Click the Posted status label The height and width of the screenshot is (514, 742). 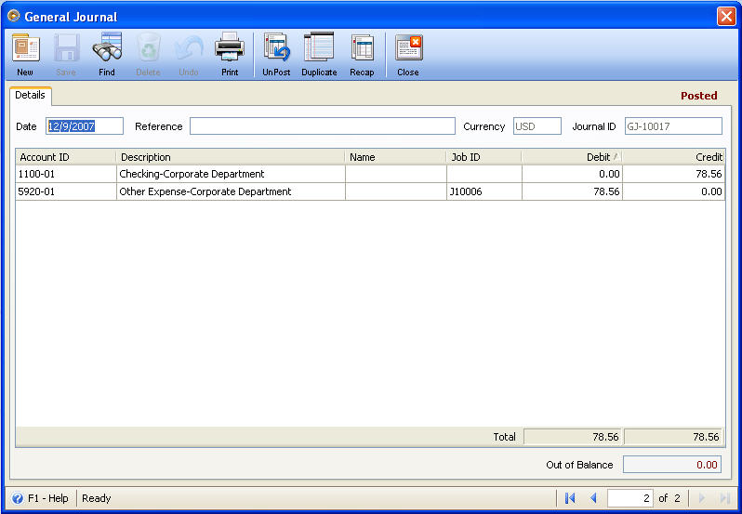(x=699, y=96)
